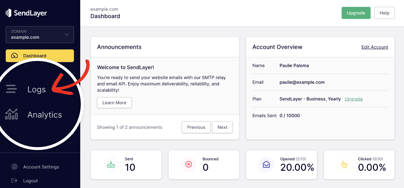This screenshot has width=404, height=188.
Task: Open Logs via the hamburger icon
Action: click(11, 89)
